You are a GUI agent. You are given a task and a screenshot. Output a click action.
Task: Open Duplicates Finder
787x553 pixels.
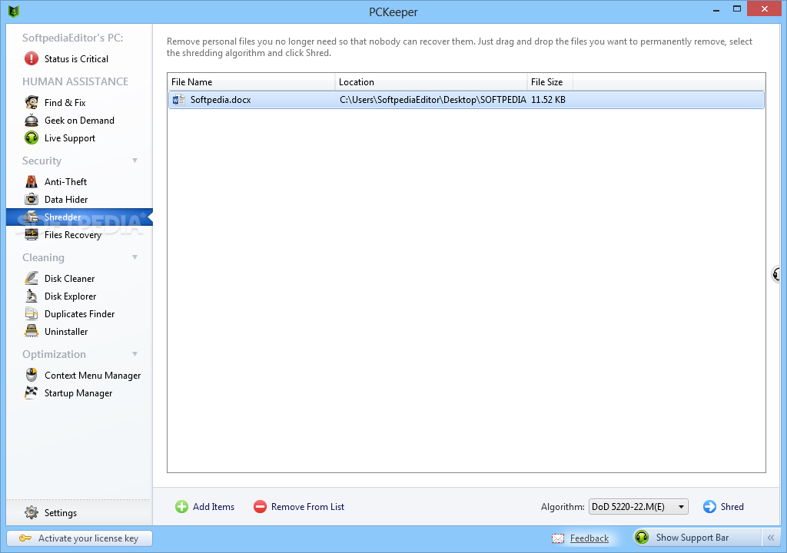[x=79, y=313]
